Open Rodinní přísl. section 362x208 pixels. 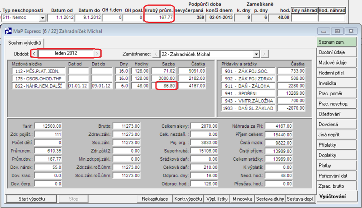click(x=337, y=73)
